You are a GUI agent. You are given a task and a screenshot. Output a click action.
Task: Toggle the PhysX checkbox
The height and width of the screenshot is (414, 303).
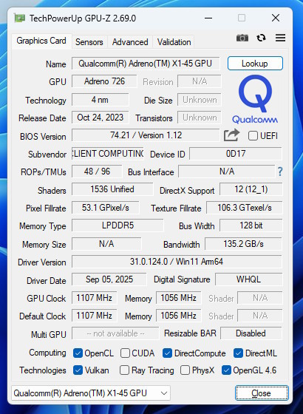[185, 370]
